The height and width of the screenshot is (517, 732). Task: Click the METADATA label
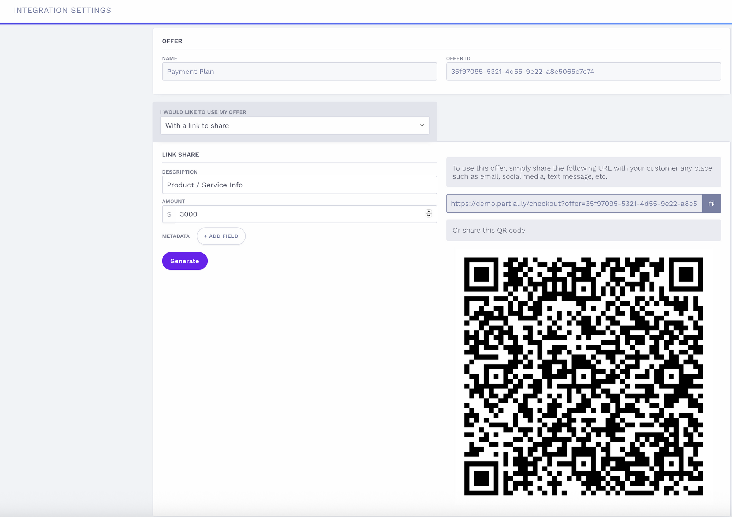176,236
